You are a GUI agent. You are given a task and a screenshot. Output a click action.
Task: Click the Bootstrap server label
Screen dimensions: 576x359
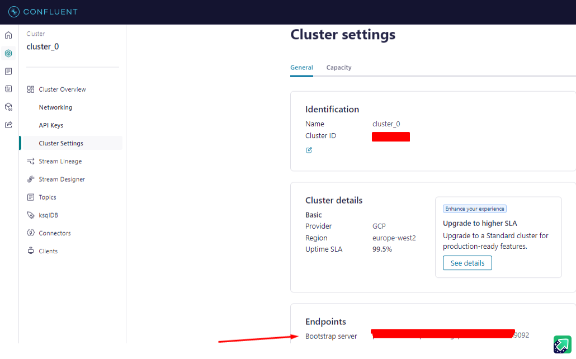(x=331, y=336)
